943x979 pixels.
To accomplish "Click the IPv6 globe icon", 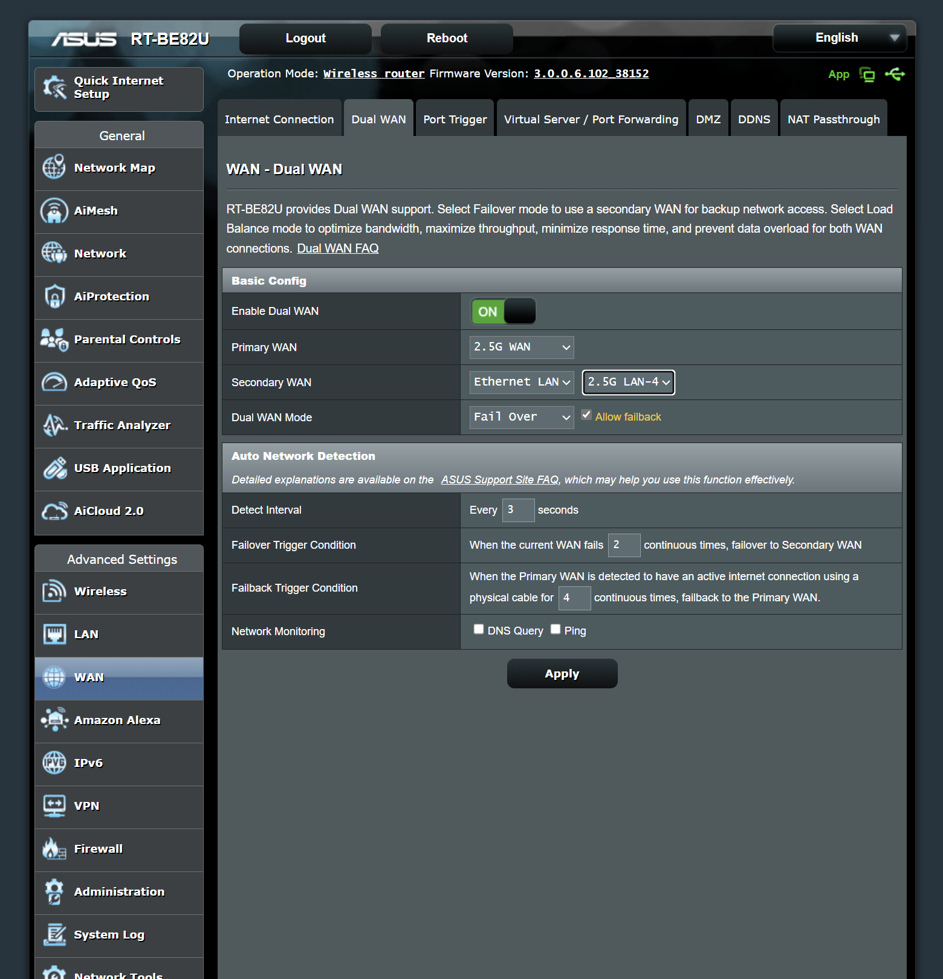I will coord(54,763).
